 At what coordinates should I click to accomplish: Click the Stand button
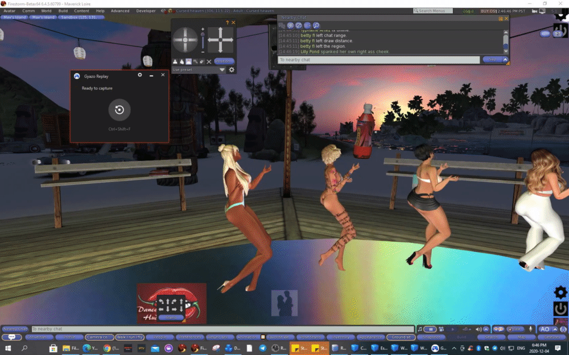click(171, 317)
